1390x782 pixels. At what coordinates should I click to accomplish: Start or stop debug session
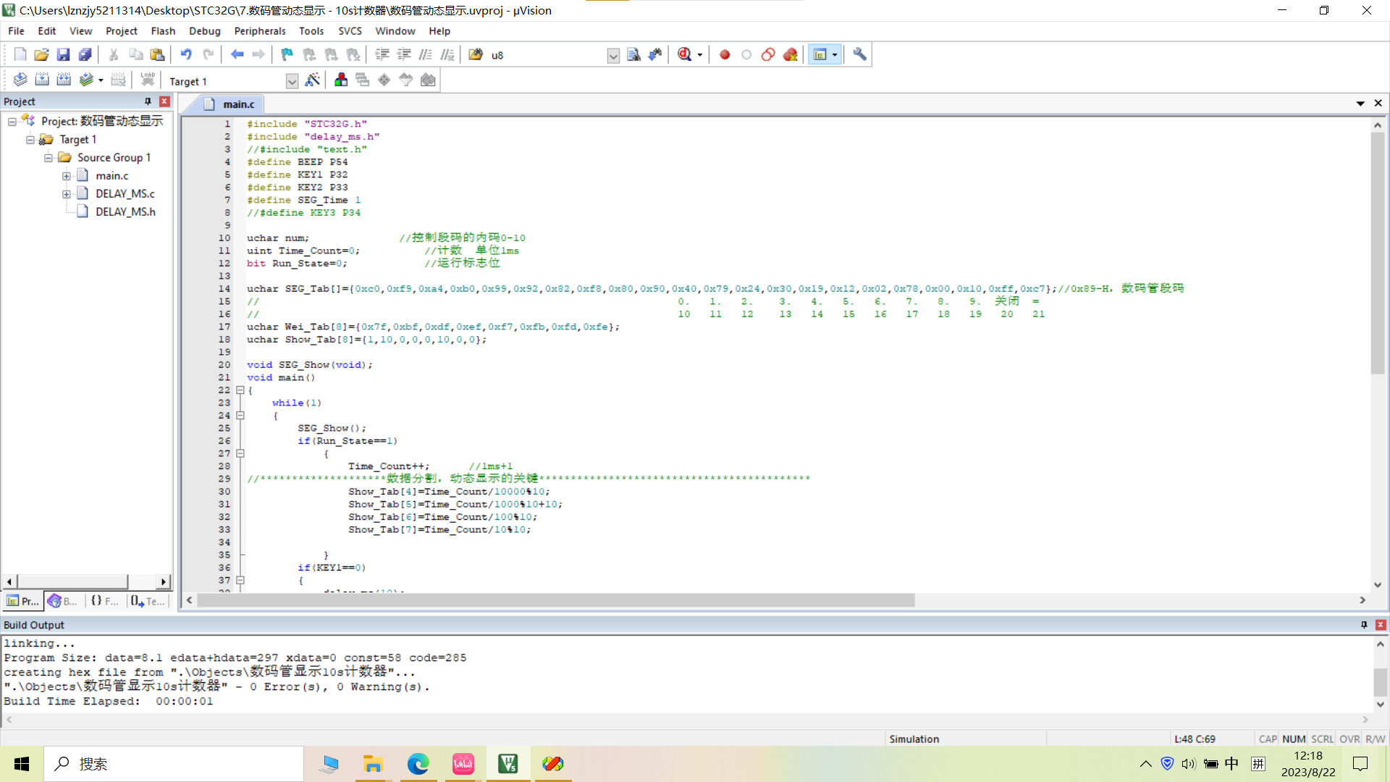point(684,54)
